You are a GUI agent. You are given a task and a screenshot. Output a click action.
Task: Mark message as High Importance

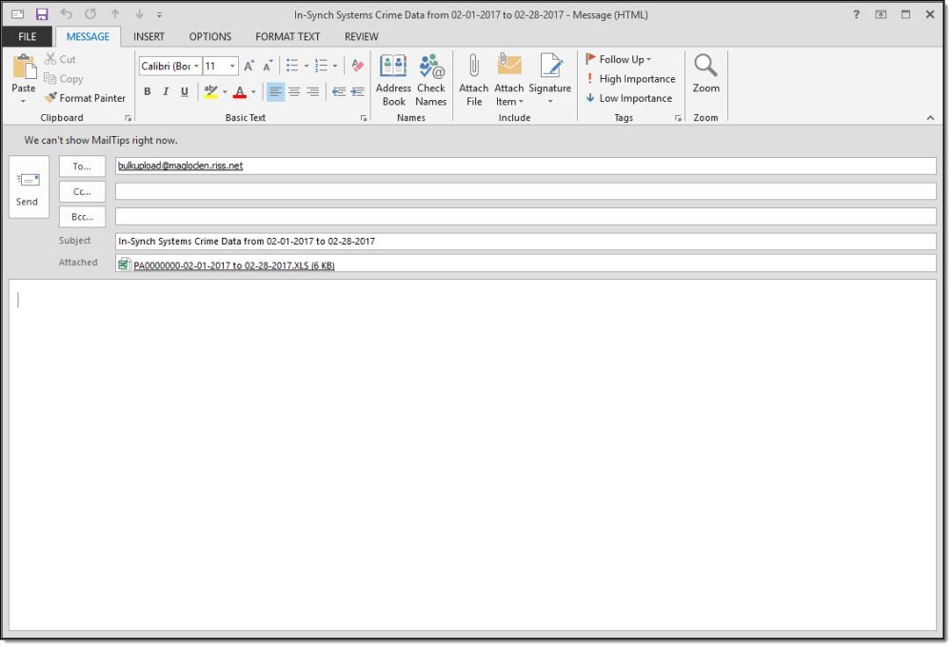click(629, 79)
